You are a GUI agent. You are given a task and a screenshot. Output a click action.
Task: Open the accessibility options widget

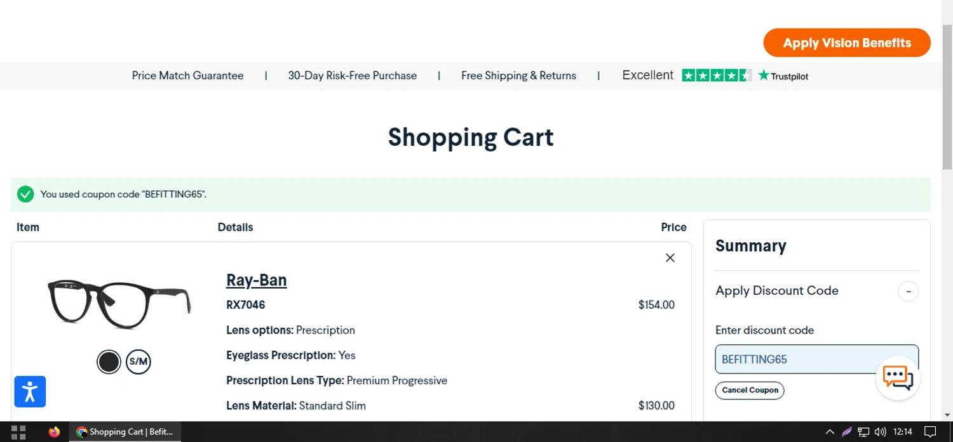tap(30, 391)
